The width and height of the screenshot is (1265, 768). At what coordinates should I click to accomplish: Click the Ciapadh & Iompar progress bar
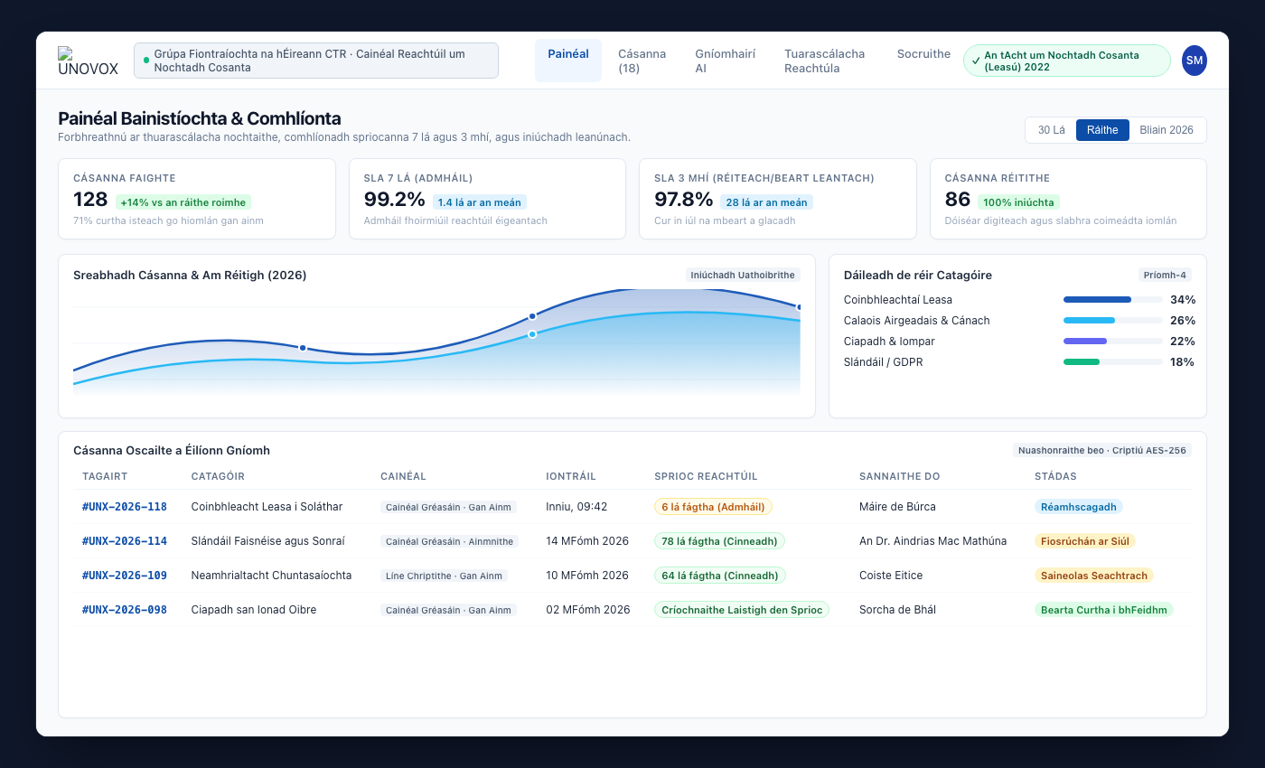coord(1113,341)
